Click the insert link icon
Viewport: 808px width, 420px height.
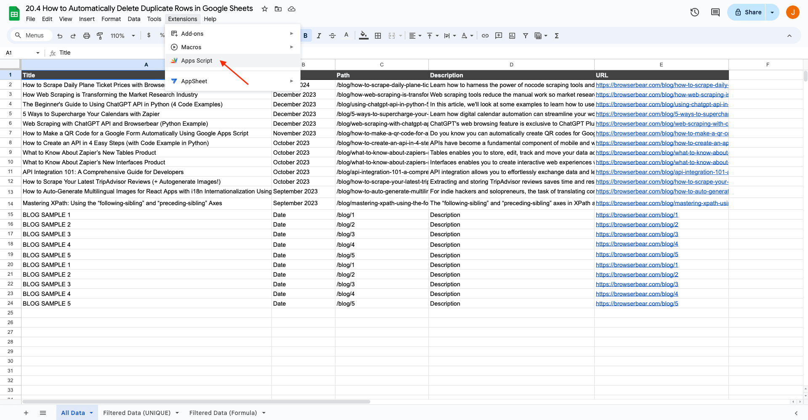pos(485,36)
